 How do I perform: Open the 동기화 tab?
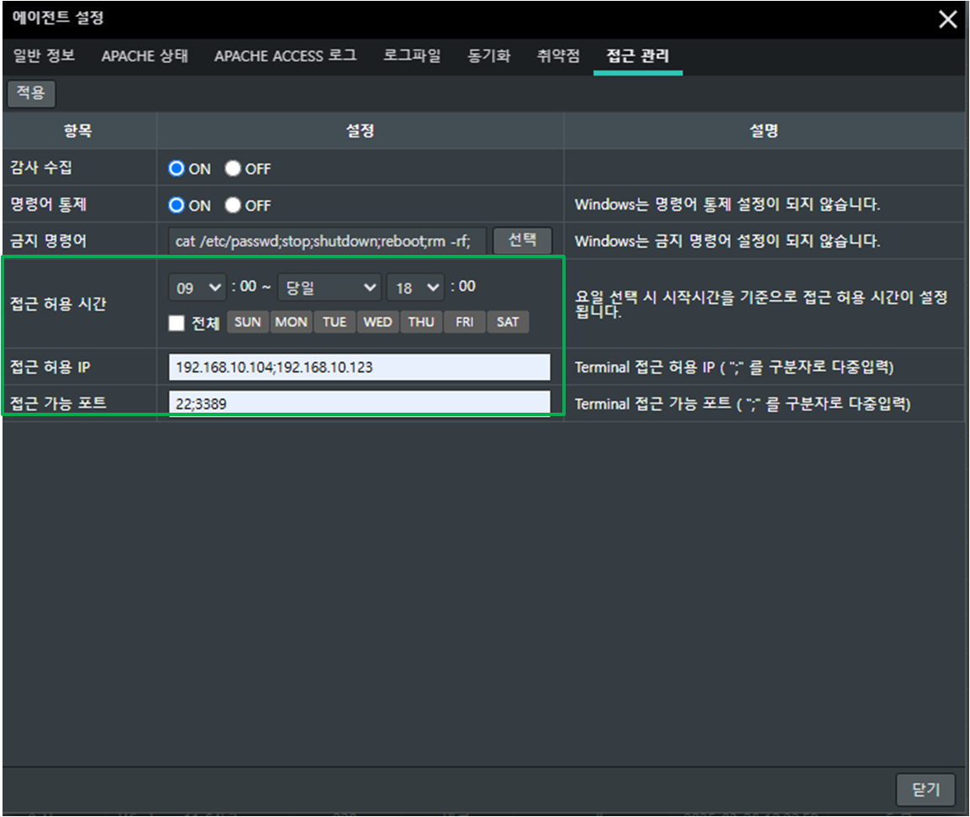point(489,56)
